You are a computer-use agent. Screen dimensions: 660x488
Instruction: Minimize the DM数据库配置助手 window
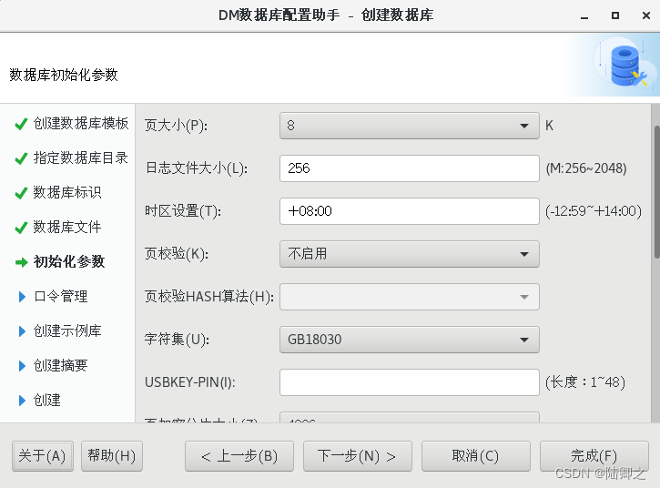point(584,16)
